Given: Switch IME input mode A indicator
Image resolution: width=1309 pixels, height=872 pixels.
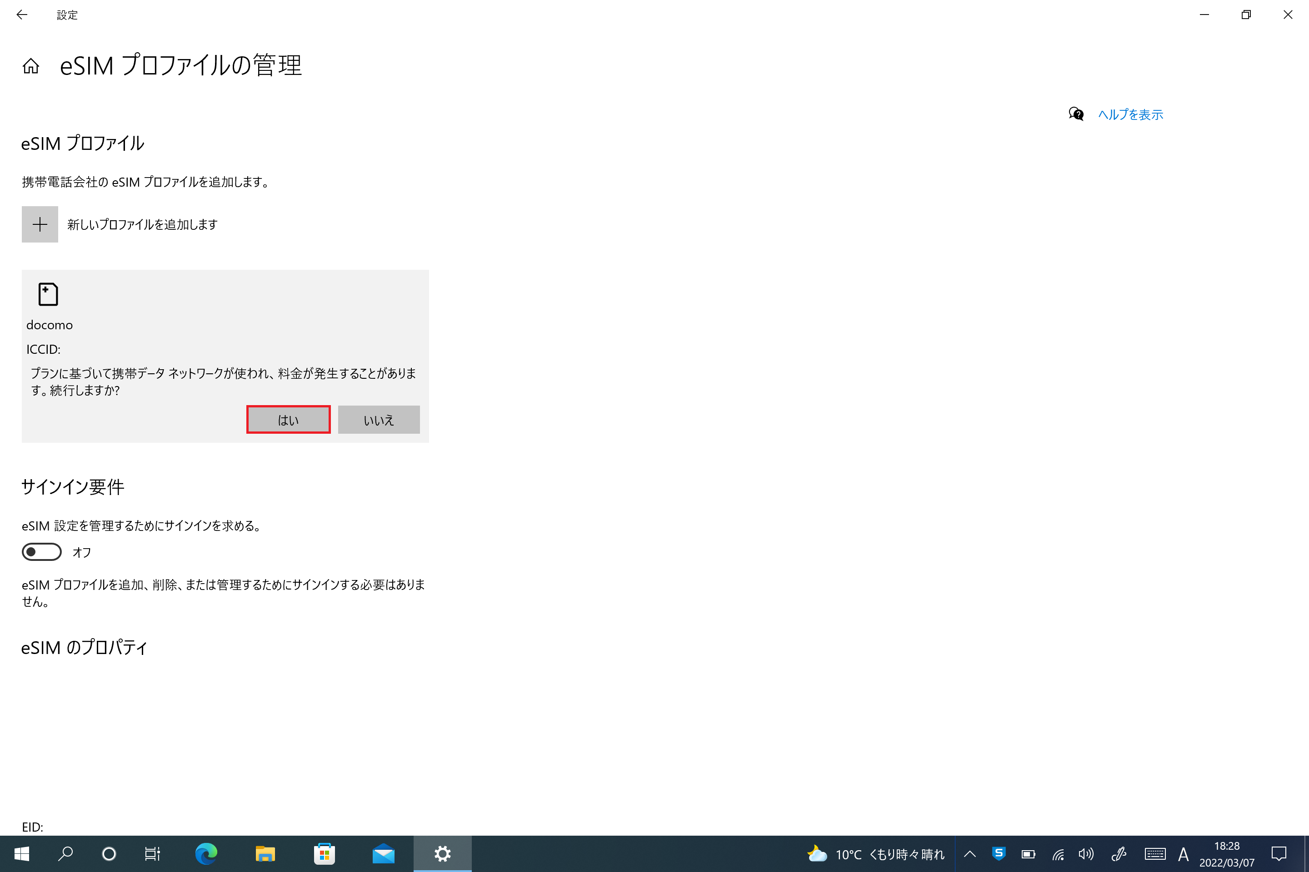Looking at the screenshot, I should [x=1184, y=854].
